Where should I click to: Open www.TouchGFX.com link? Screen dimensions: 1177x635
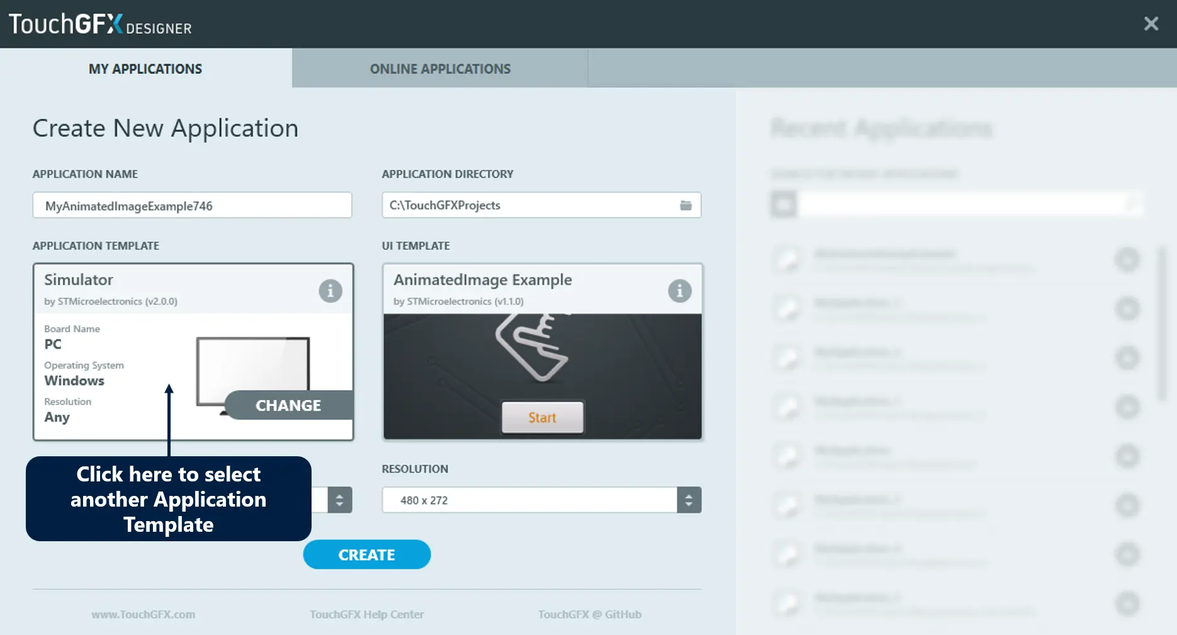pos(143,614)
